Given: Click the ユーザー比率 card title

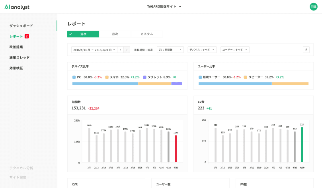Looking at the screenshot, I should (207, 67).
